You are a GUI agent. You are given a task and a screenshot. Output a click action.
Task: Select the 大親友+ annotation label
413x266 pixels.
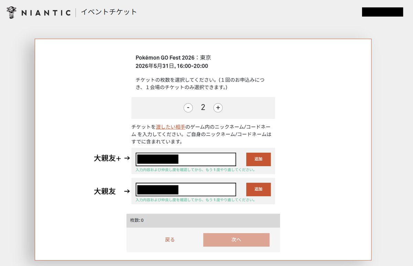[x=107, y=158]
